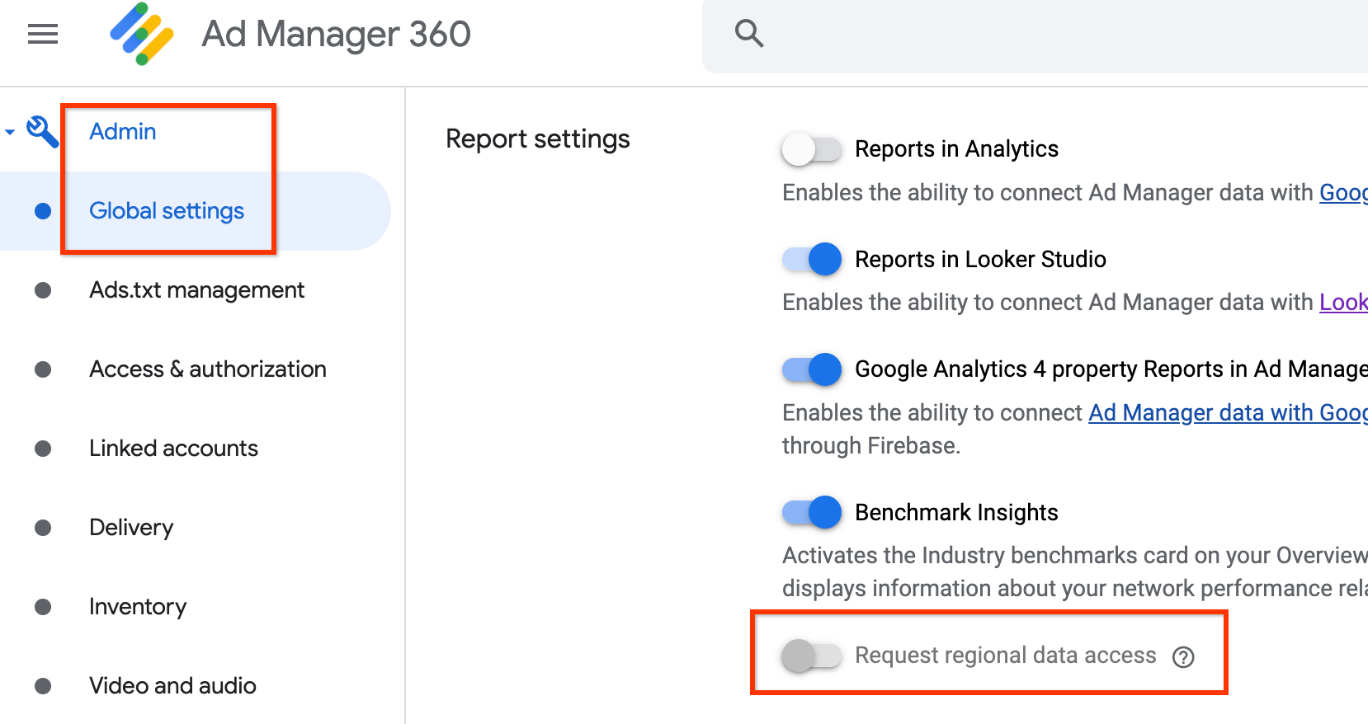The width and height of the screenshot is (1368, 724).
Task: Toggle Request regional data access switch
Action: pyautogui.click(x=812, y=656)
